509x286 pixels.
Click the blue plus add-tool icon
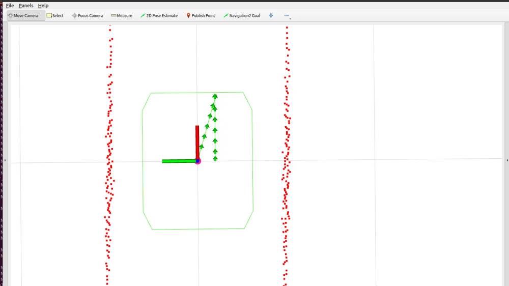(x=271, y=16)
